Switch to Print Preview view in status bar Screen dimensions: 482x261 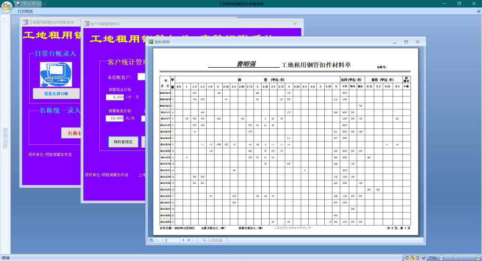point(412,258)
